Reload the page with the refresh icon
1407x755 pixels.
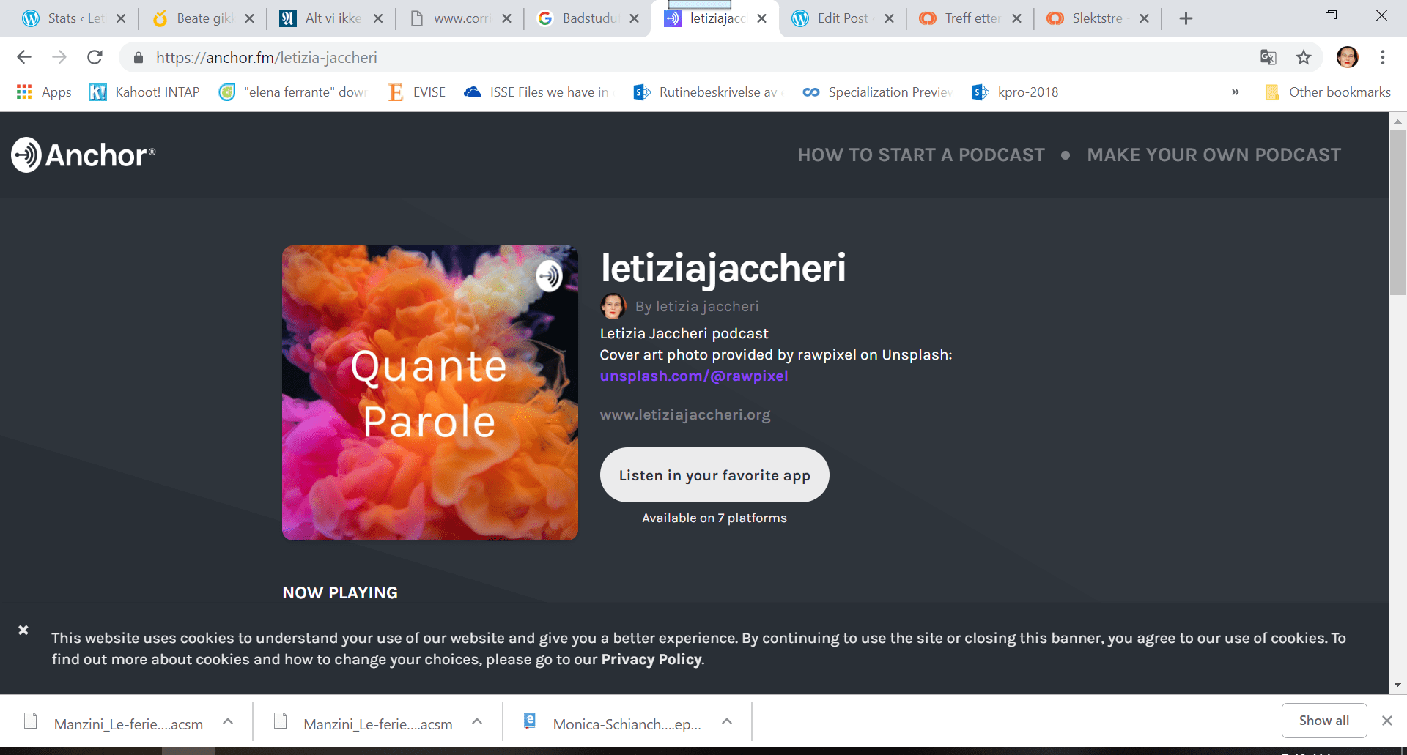click(x=95, y=57)
